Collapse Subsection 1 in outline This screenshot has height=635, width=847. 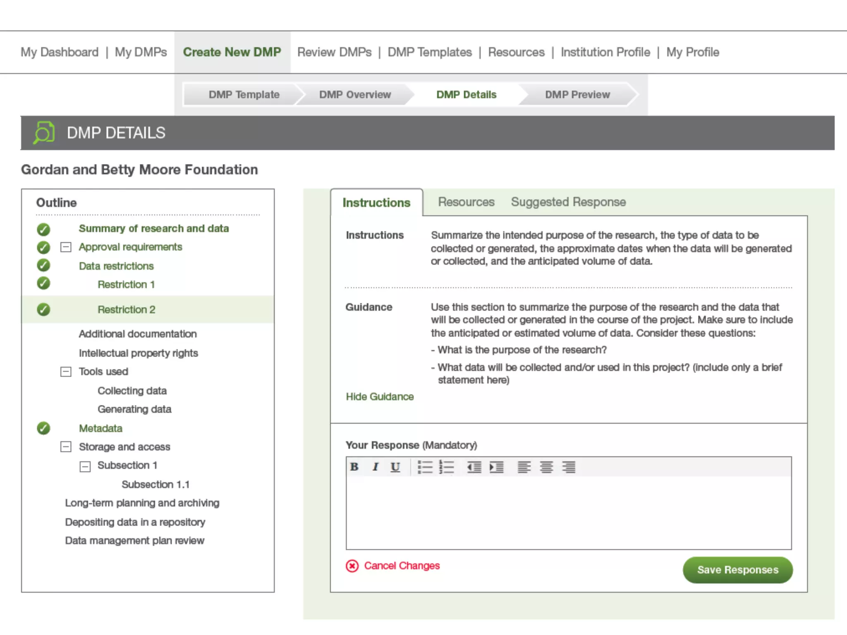[x=85, y=467]
